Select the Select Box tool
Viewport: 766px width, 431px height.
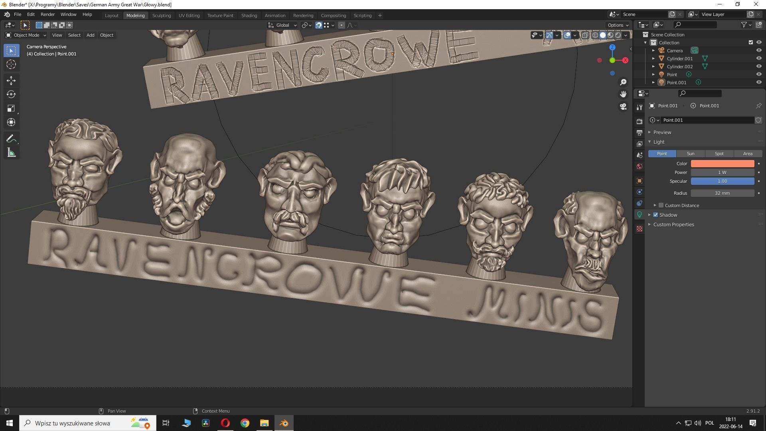pyautogui.click(x=11, y=51)
